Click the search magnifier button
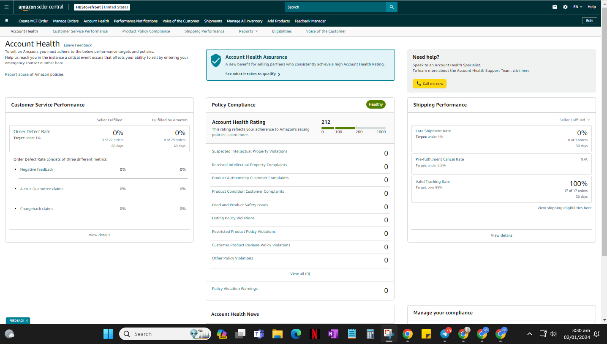Viewport: 607px width, 344px height. (x=392, y=7)
